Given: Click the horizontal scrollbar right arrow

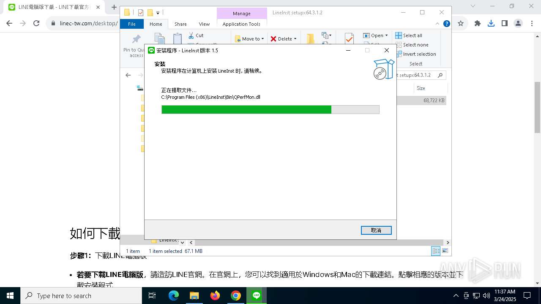Looking at the screenshot, I should click(448, 242).
